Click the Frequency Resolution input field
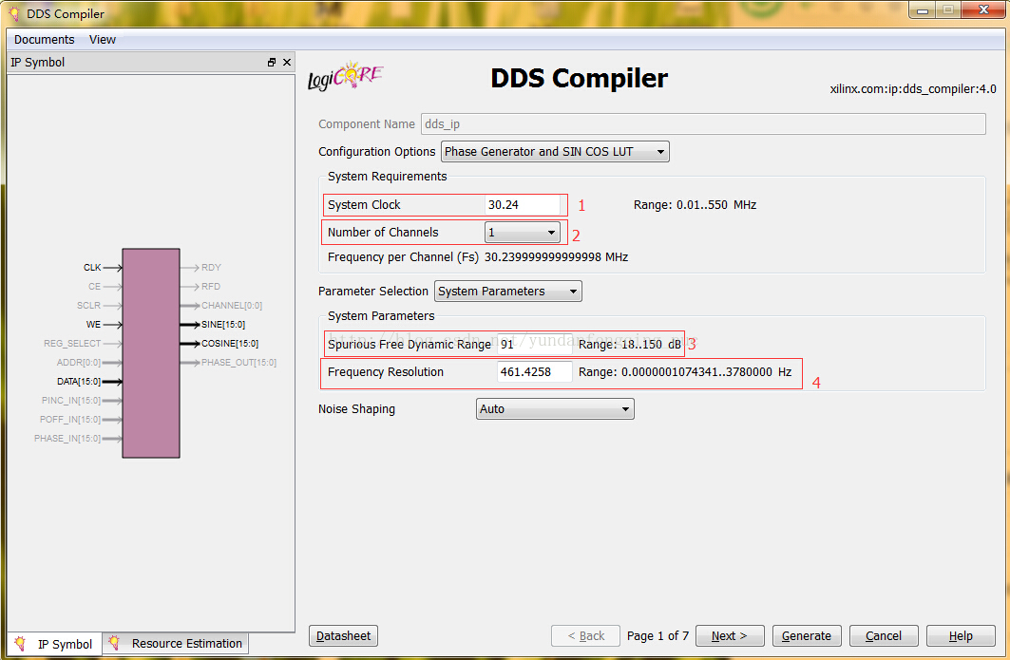 pos(535,372)
